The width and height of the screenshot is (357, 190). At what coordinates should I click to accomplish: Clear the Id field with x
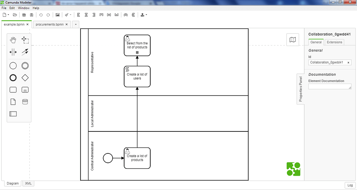tap(348, 63)
